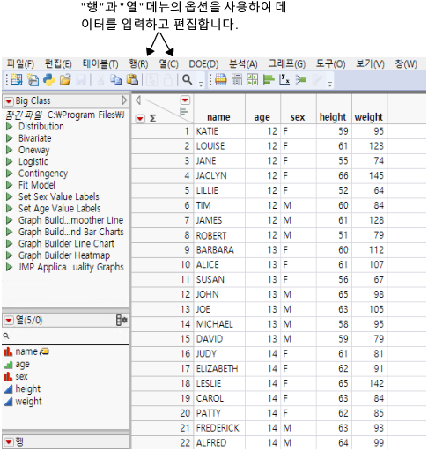Select row number 4 in the table
Screen dimensions: 428x451
162,176
